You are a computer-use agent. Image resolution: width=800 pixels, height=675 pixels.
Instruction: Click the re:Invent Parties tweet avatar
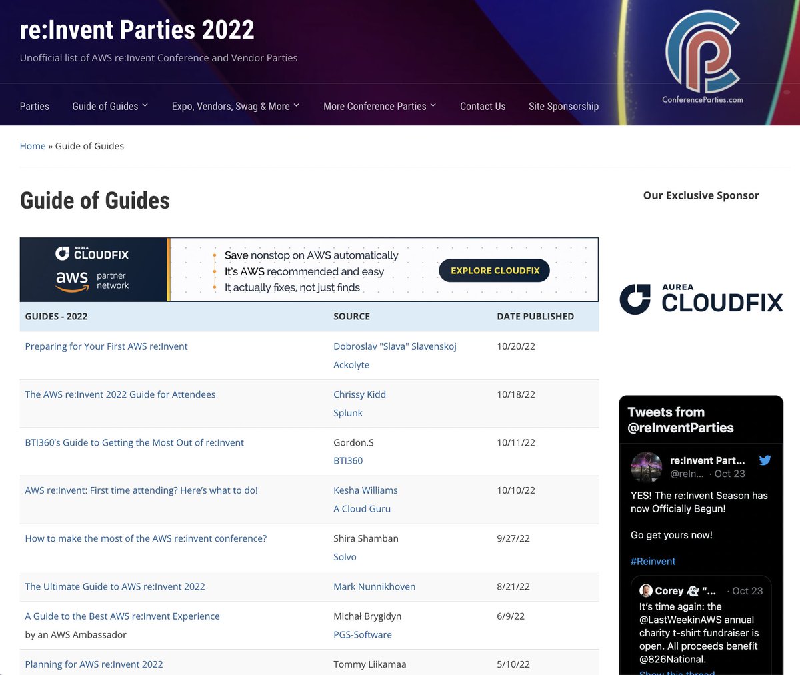pos(646,467)
